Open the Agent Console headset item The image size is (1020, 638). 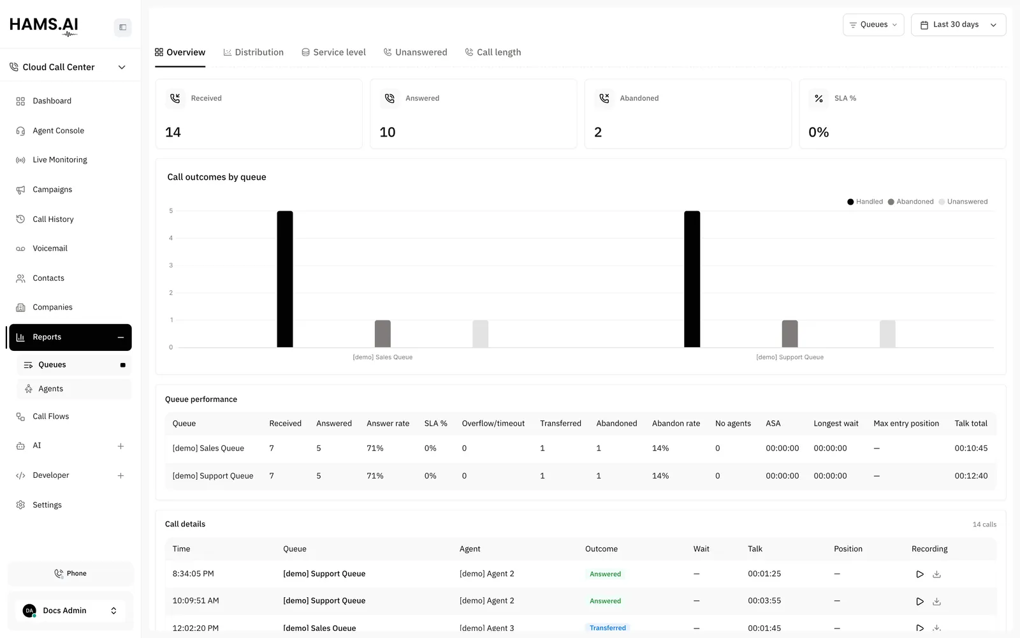click(x=70, y=131)
